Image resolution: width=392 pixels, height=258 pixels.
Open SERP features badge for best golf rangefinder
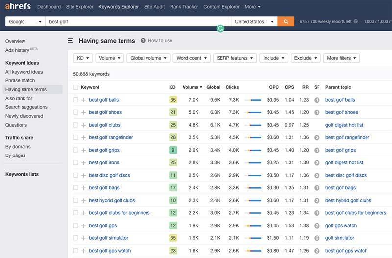pos(317,138)
